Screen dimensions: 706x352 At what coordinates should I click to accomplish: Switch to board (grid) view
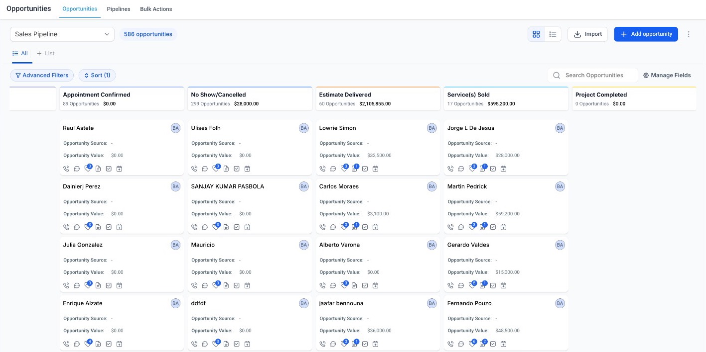point(536,34)
